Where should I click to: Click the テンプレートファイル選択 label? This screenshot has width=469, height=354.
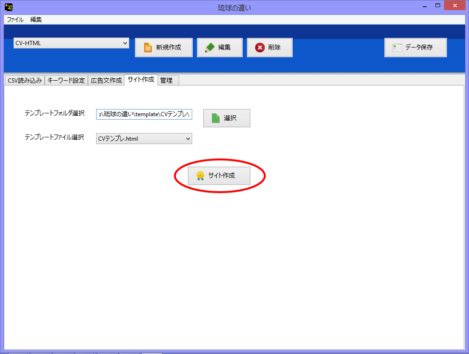click(54, 137)
